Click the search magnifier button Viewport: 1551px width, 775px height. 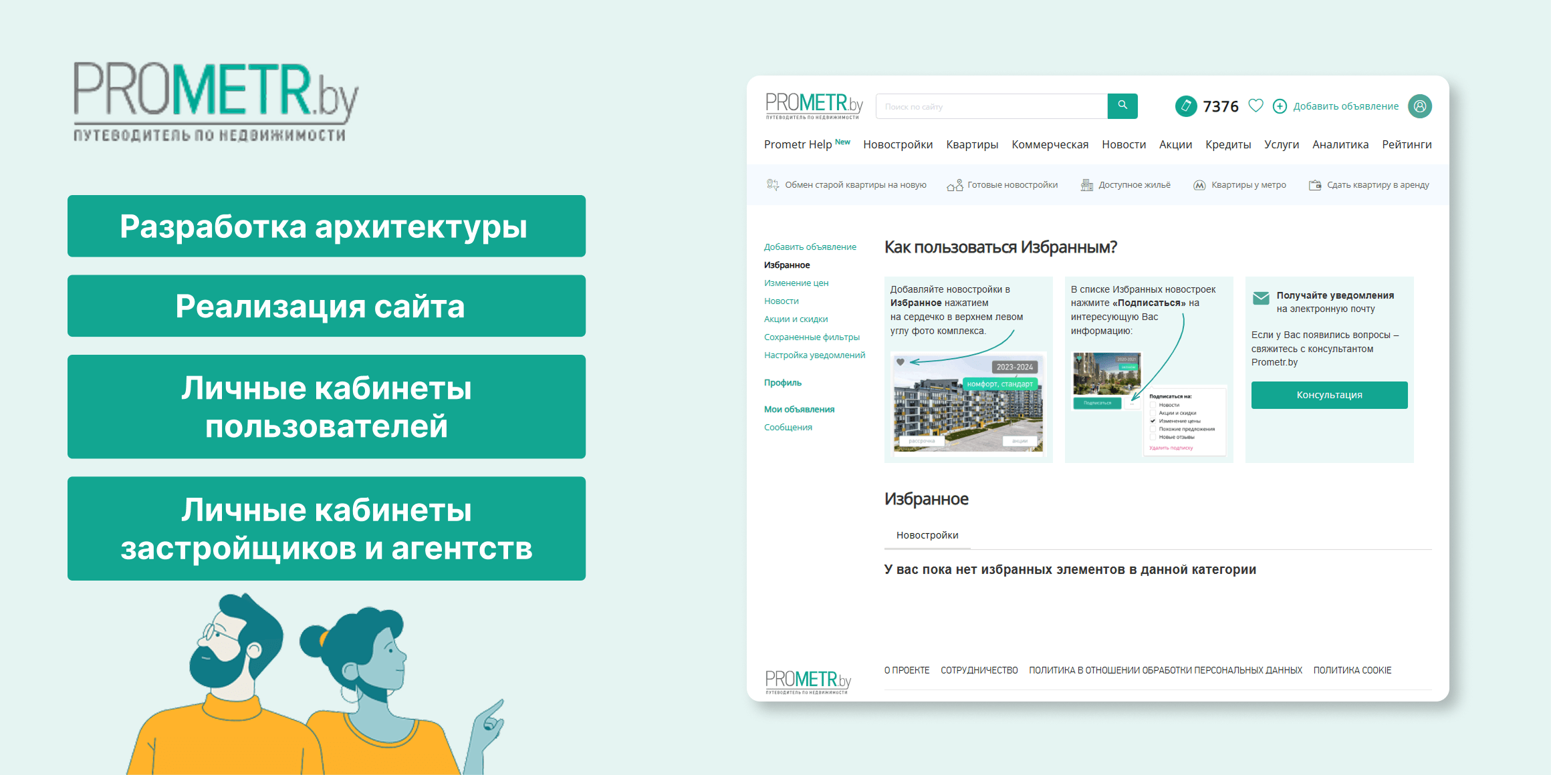(1122, 106)
